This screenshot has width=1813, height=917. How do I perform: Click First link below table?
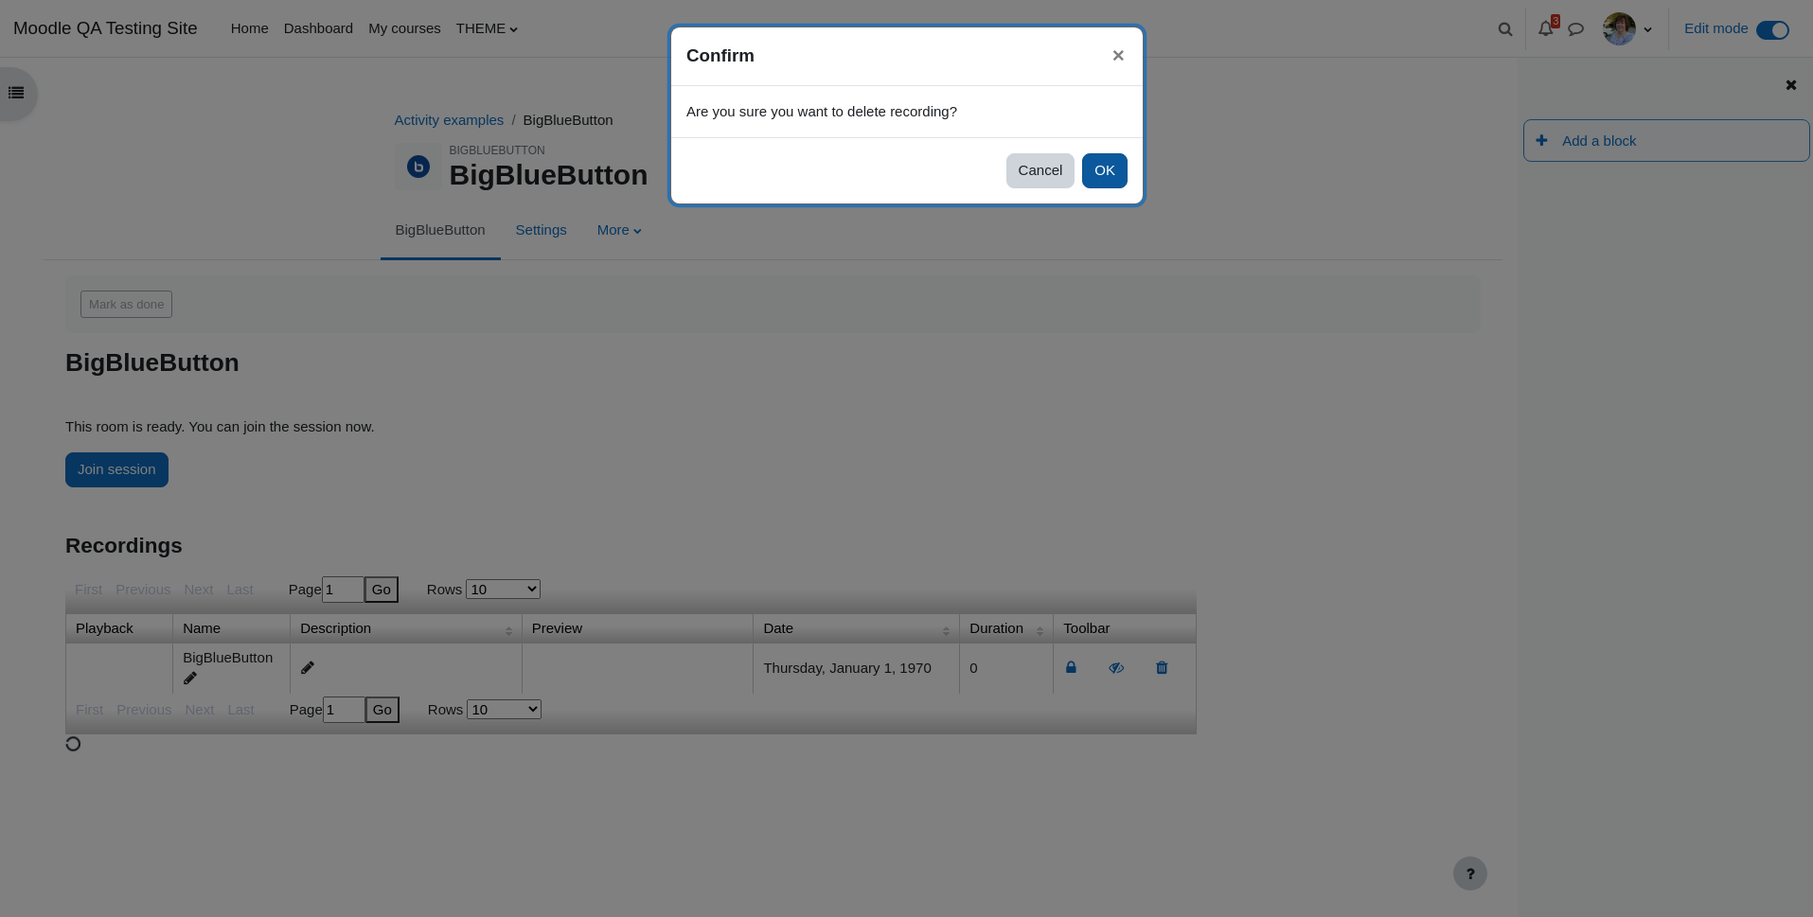(89, 710)
